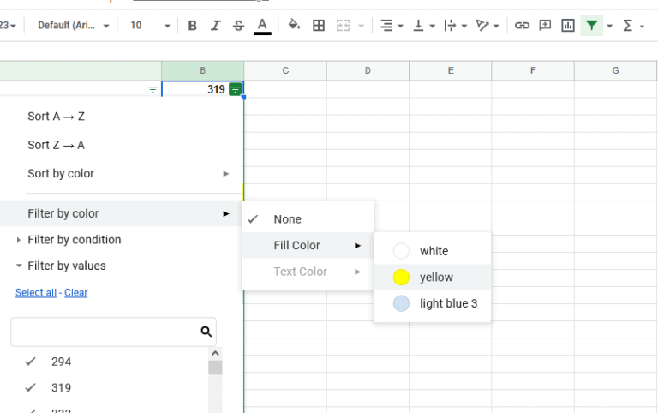Click the Select all link
This screenshot has width=658, height=413.
[x=36, y=292]
